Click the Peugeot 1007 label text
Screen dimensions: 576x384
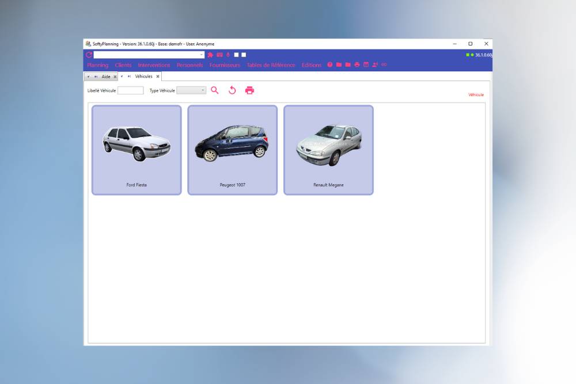point(232,185)
